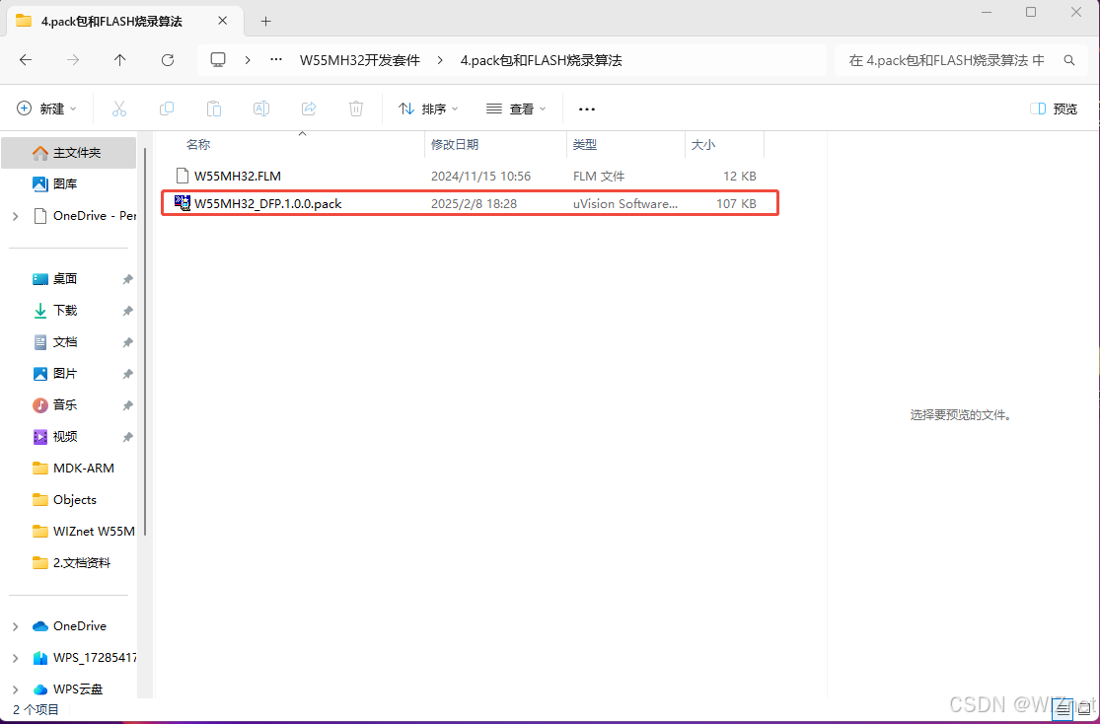Click the 4.pack包和FLASH烧录算法 breadcrumb segment
1100x724 pixels.
(x=541, y=60)
